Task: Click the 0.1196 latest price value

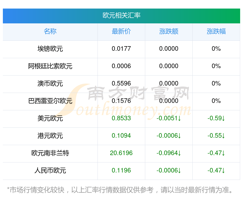Action: pos(121,170)
